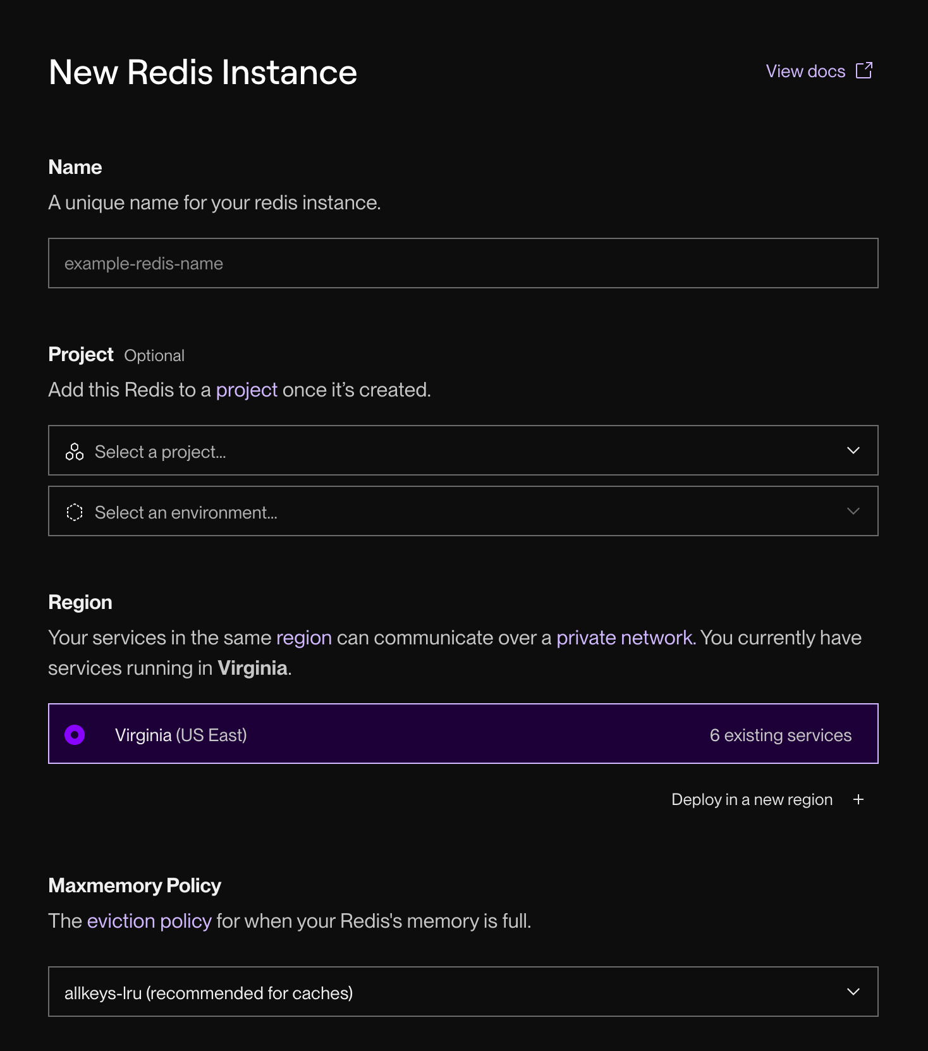Choose the Virginia (US East) region label
Screen dimensions: 928x1051
click(181, 735)
